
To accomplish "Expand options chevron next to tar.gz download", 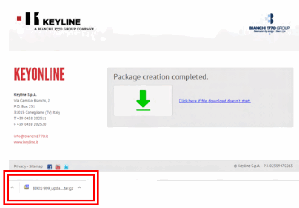I will pos(80,188).
